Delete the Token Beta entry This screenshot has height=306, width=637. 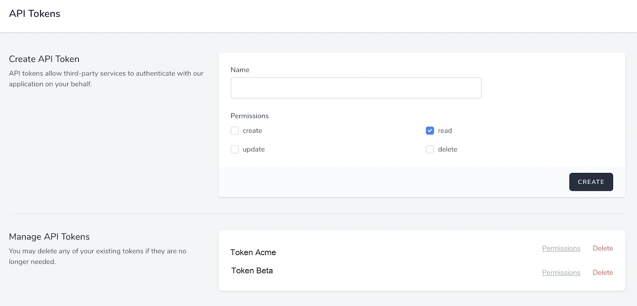pos(602,273)
